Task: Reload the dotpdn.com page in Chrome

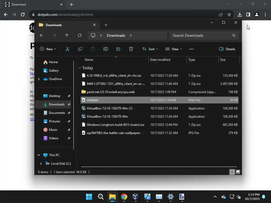Action: click(23, 15)
